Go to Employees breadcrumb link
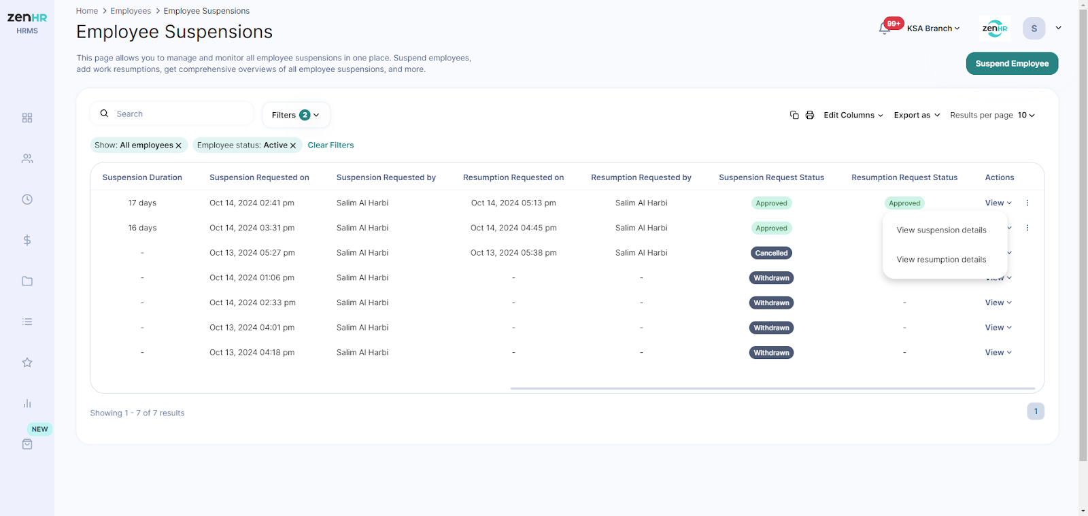Image resolution: width=1088 pixels, height=516 pixels. (x=131, y=11)
